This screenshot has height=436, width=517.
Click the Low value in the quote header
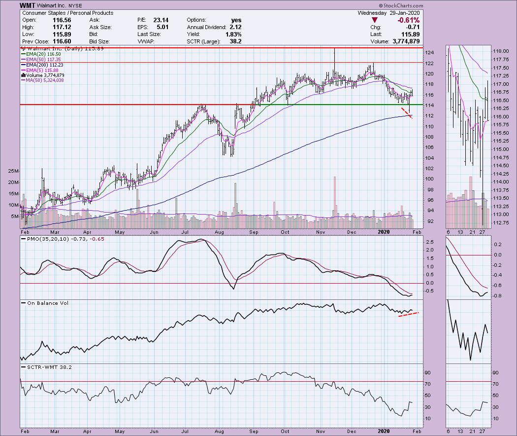[62, 35]
